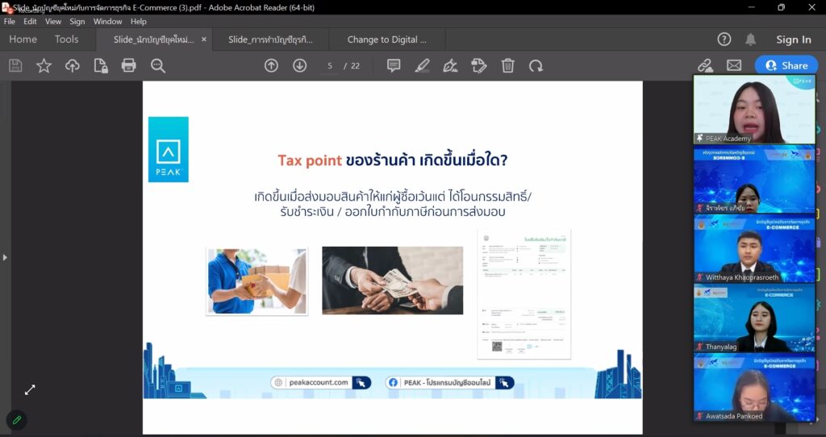Screen dimensions: 826x437
Task: Open the find text magnifier
Action: pyautogui.click(x=157, y=66)
